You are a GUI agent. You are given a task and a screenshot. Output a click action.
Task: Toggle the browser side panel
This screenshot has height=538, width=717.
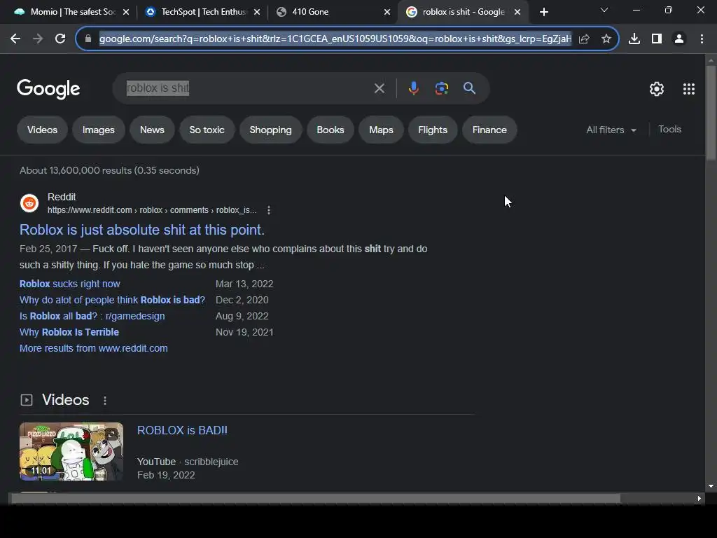(x=657, y=39)
